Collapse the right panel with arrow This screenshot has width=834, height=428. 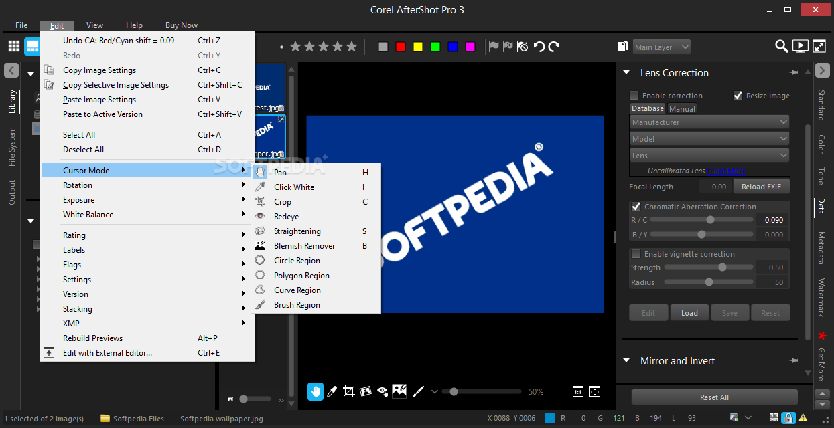[x=823, y=70]
